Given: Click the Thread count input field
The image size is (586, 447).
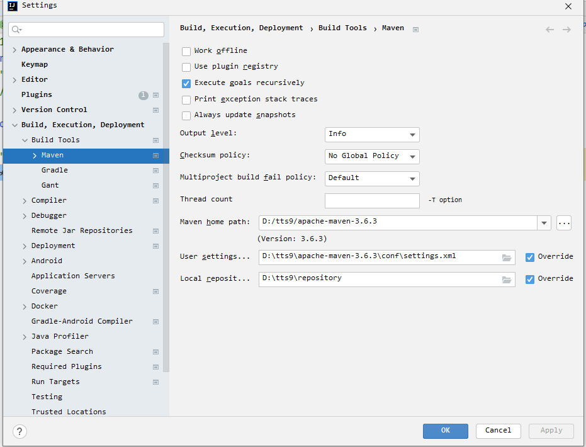Looking at the screenshot, I should 372,201.
